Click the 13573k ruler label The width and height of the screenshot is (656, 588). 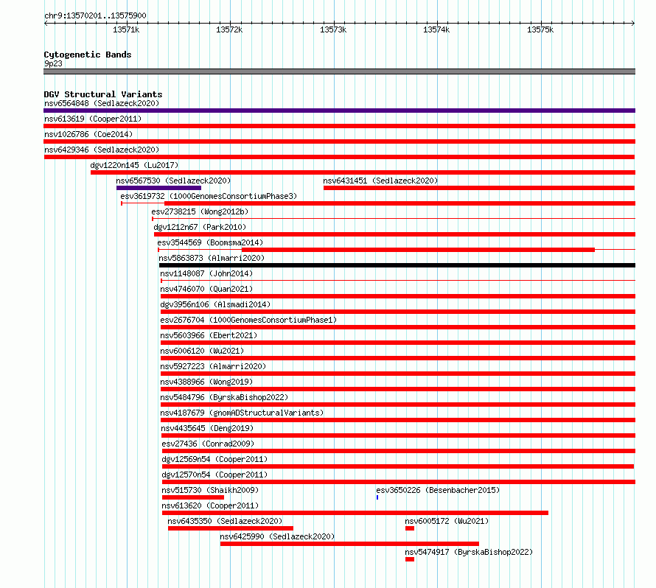[x=333, y=29]
